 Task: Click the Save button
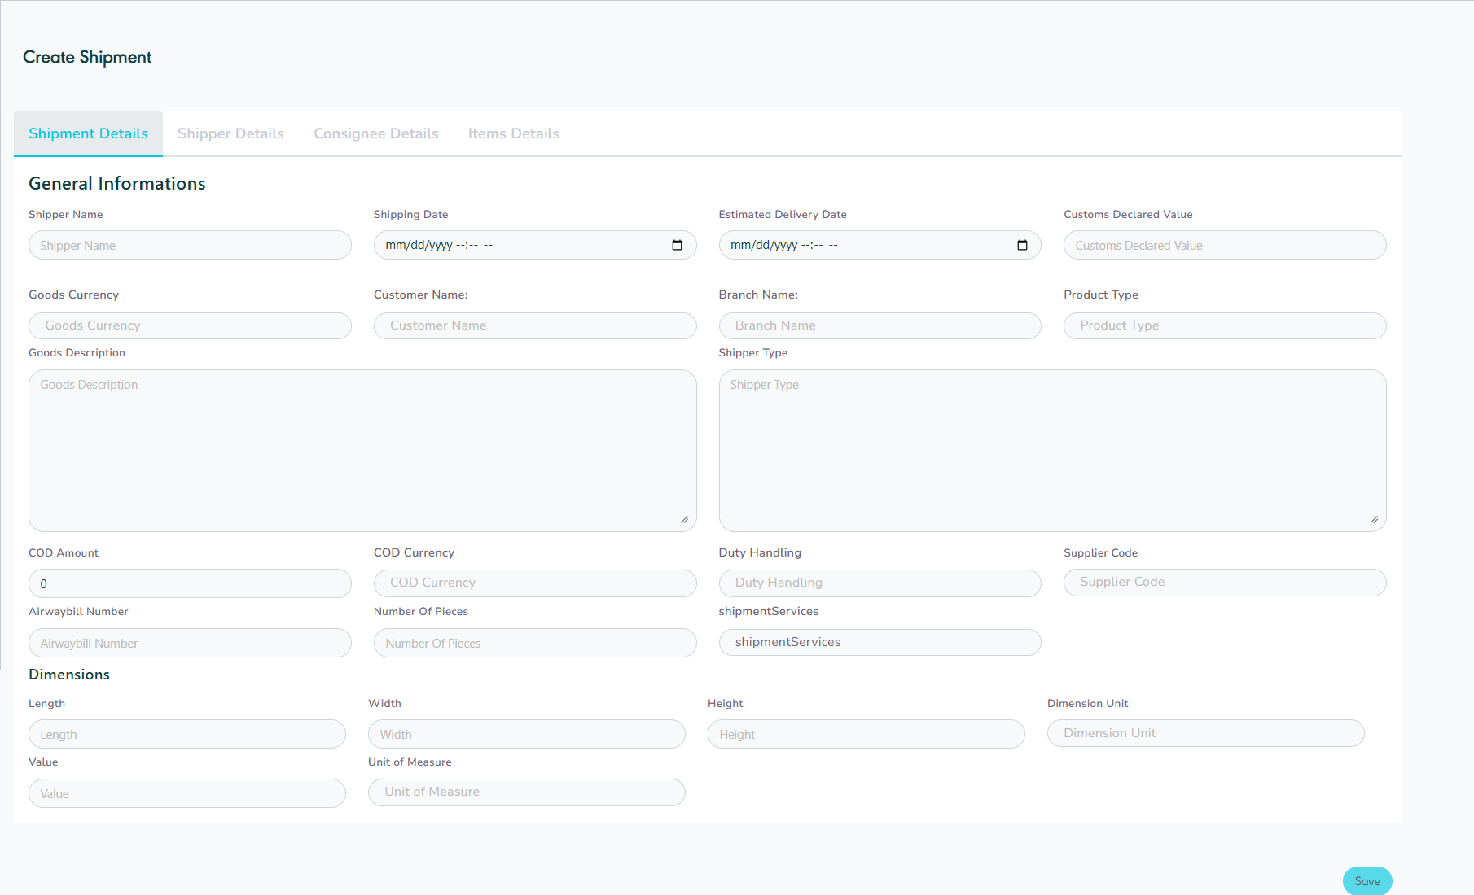click(x=1367, y=881)
